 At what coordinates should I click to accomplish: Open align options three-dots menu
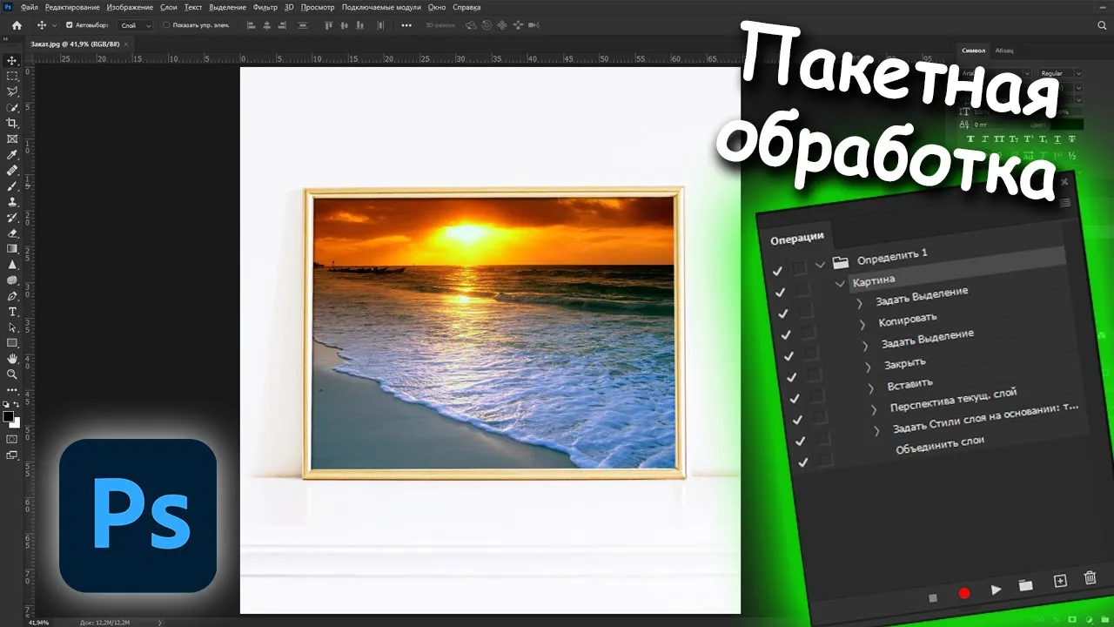pyautogui.click(x=406, y=25)
